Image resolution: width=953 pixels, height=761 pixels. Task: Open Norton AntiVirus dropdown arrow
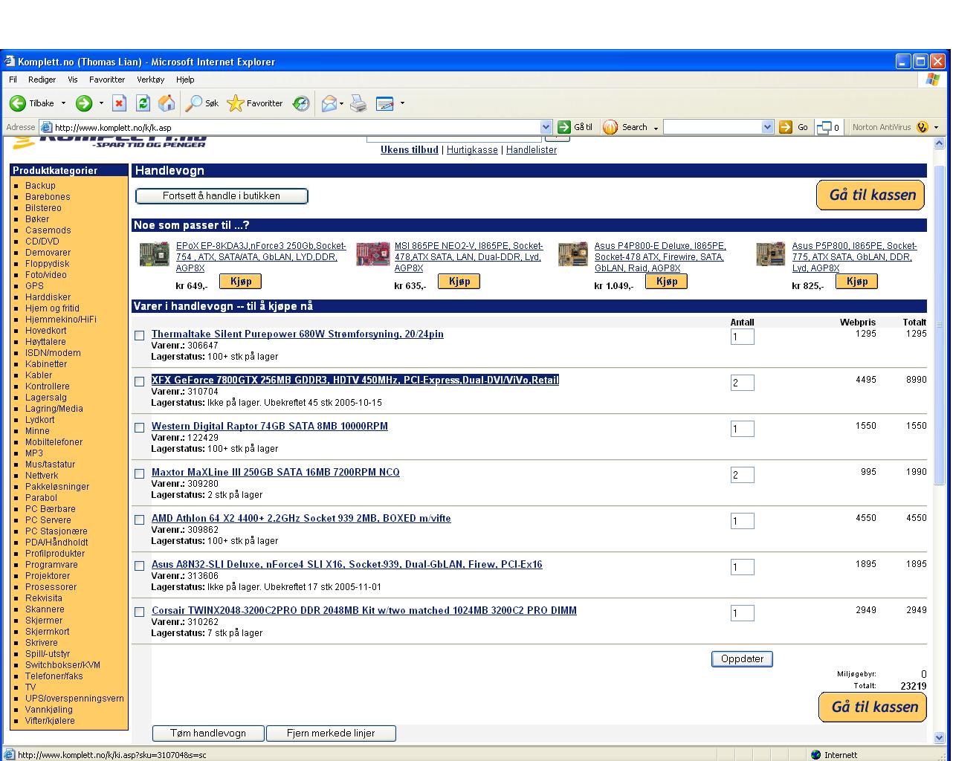[936, 127]
